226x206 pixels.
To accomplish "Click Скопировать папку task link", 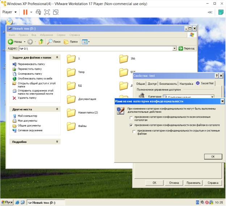I will point(30,74).
